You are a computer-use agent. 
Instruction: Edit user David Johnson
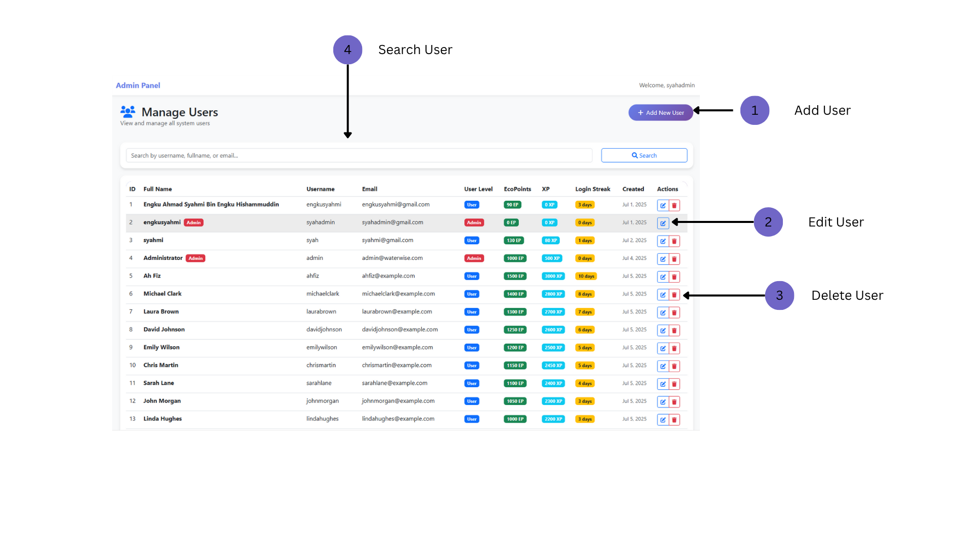[x=663, y=330]
